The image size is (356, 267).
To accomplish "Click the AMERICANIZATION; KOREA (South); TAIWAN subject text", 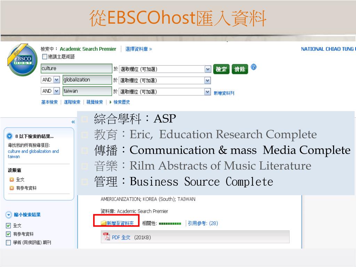I will (x=148, y=199).
